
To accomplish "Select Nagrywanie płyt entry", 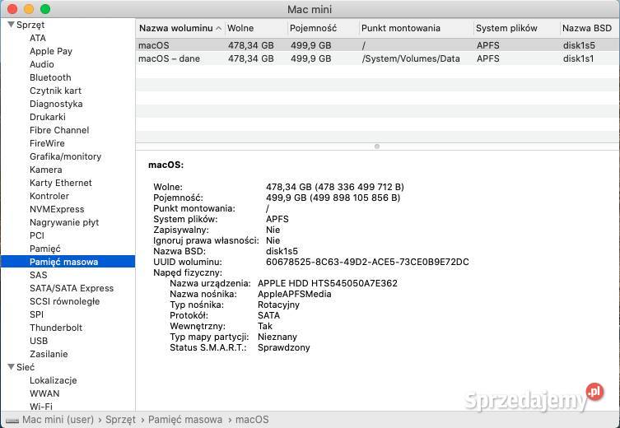I will [64, 222].
